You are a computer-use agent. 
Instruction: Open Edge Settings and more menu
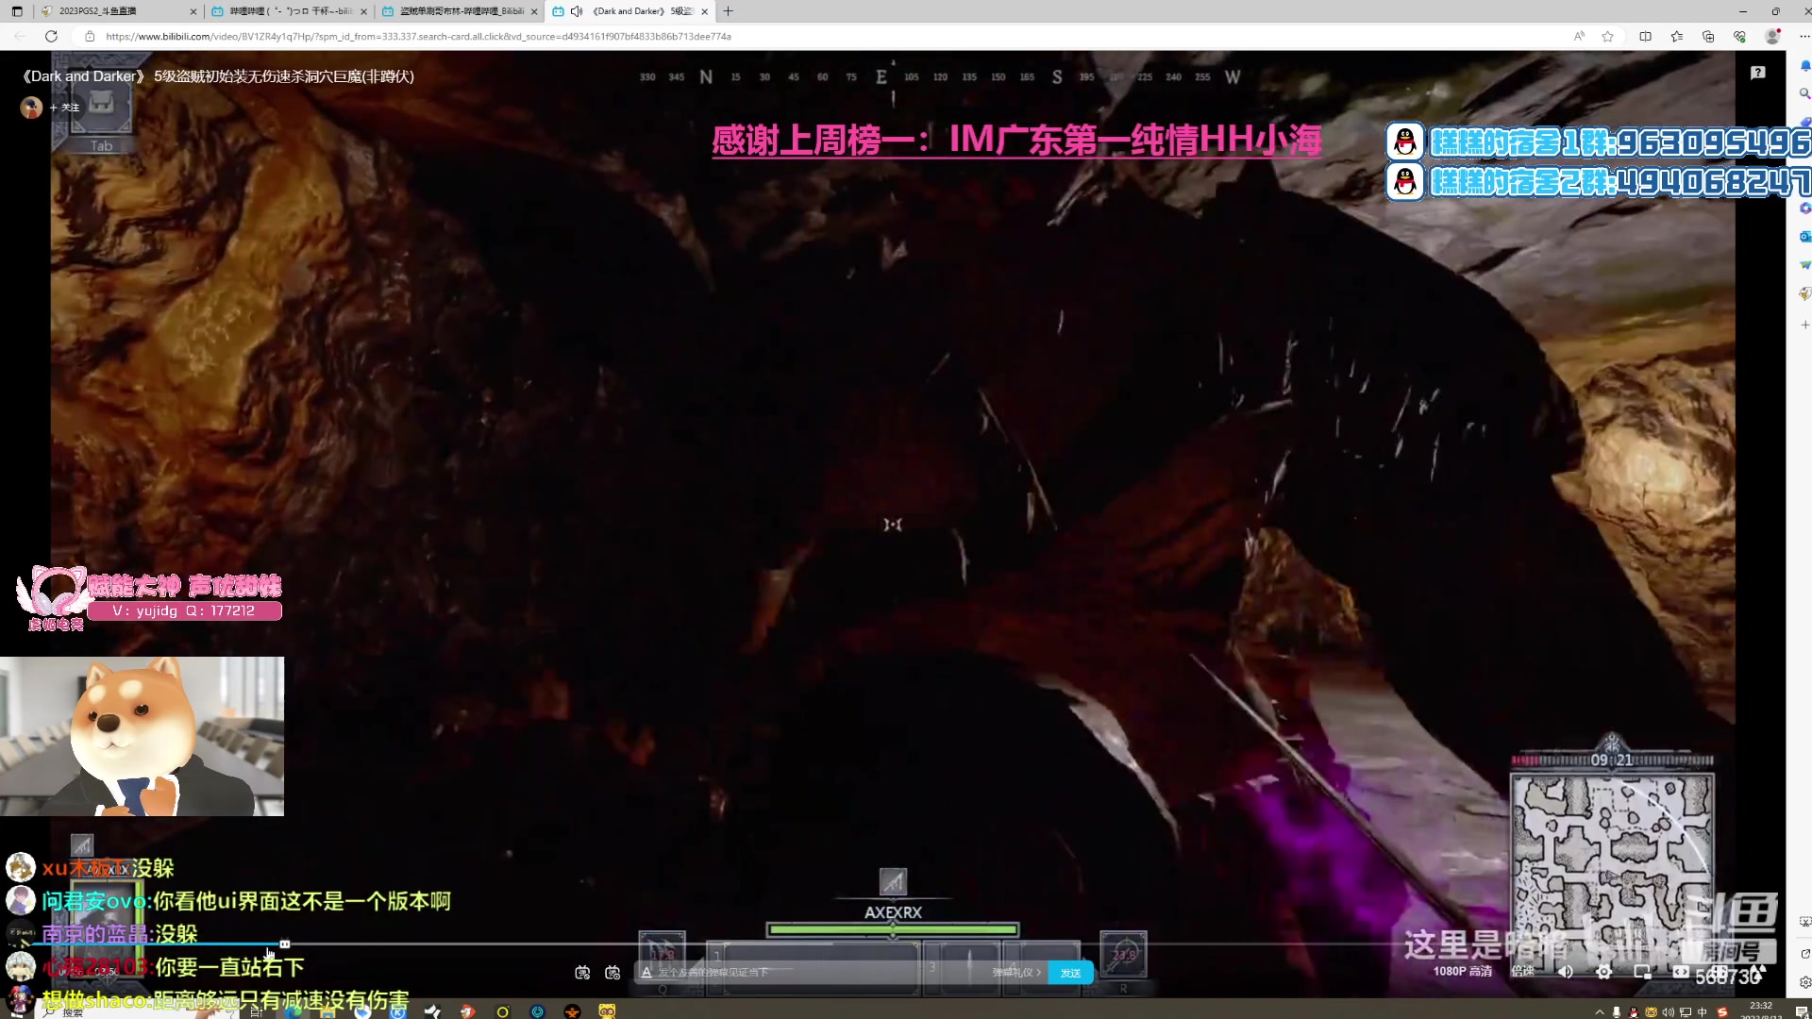coord(1804,36)
